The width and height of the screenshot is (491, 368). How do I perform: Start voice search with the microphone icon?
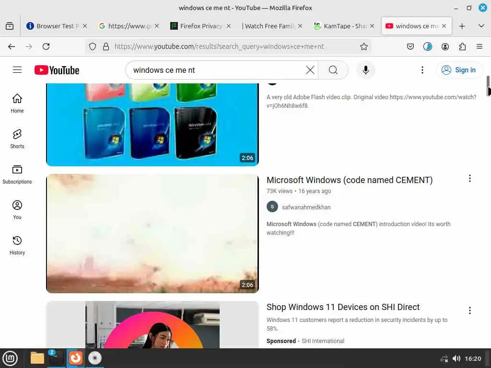pos(365,70)
